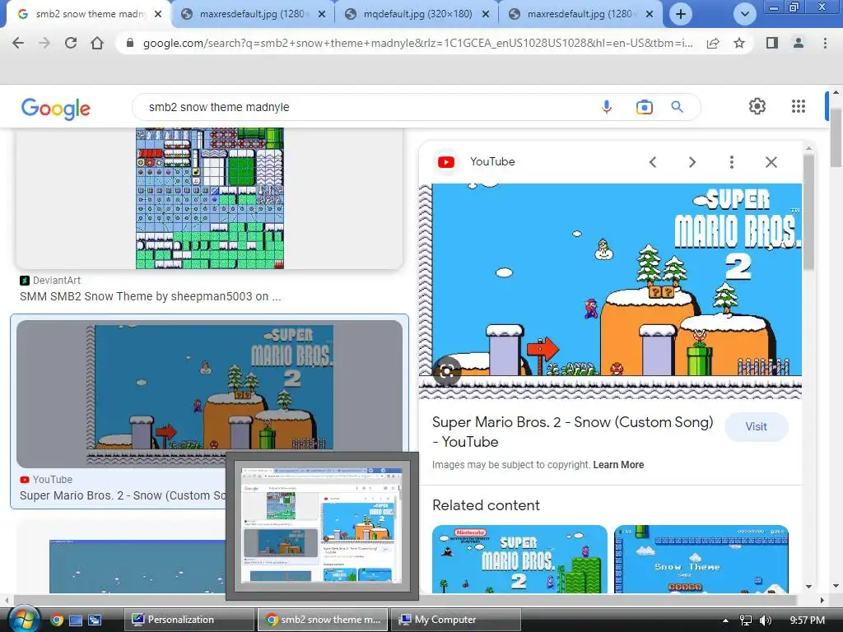Close the smb2 snow theme tab
This screenshot has height=632, width=843.
click(x=157, y=14)
